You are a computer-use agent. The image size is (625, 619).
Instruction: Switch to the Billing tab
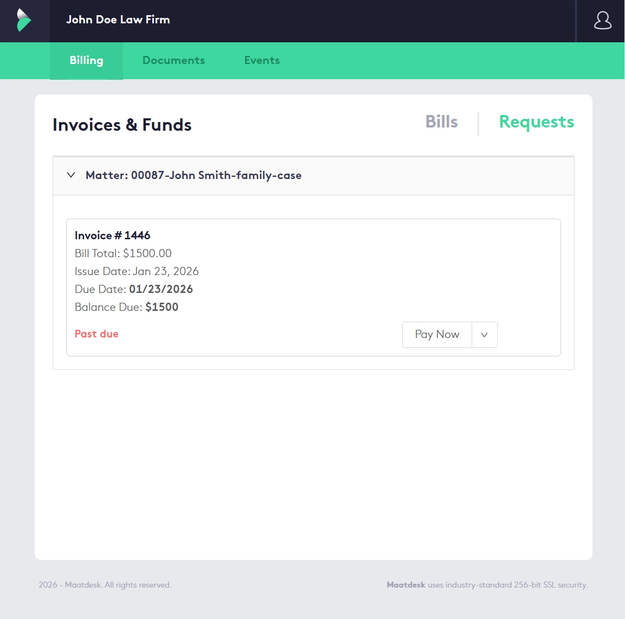point(86,61)
